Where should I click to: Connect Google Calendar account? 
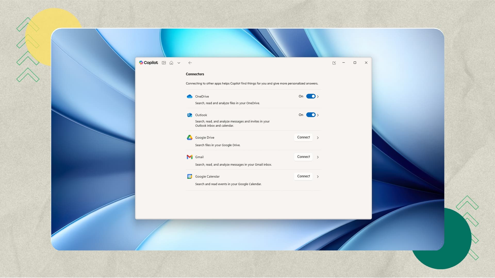(303, 176)
